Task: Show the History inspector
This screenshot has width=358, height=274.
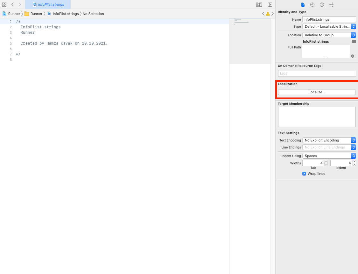Action: (x=312, y=4)
